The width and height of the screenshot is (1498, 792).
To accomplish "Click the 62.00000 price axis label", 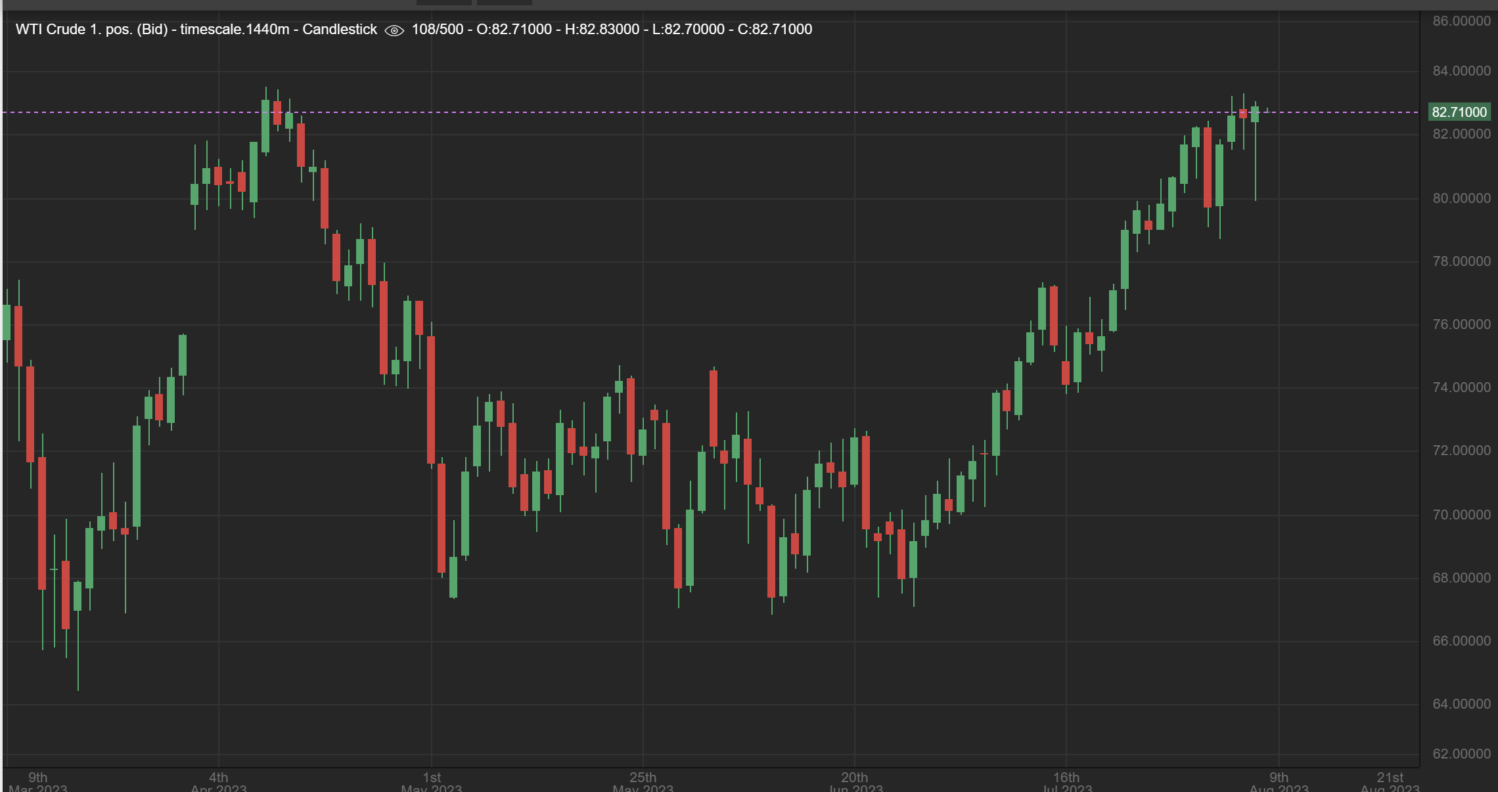I will click(x=1461, y=754).
